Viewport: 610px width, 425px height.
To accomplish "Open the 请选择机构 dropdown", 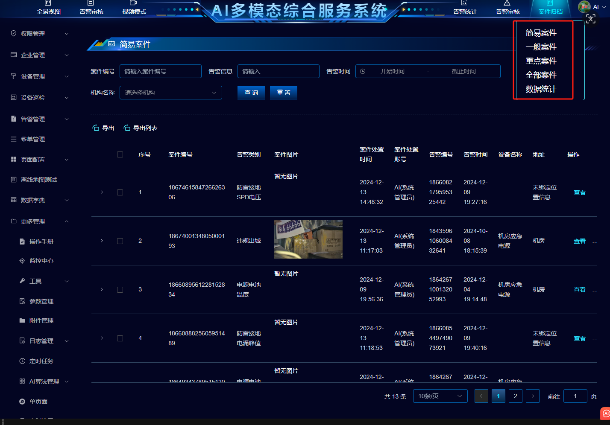I will (171, 93).
